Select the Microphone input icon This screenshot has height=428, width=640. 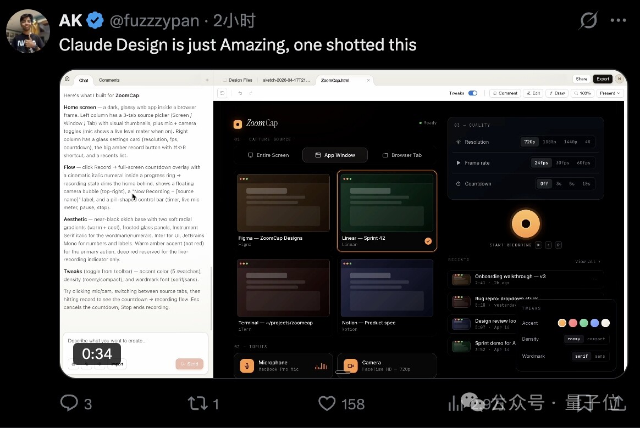[246, 365]
